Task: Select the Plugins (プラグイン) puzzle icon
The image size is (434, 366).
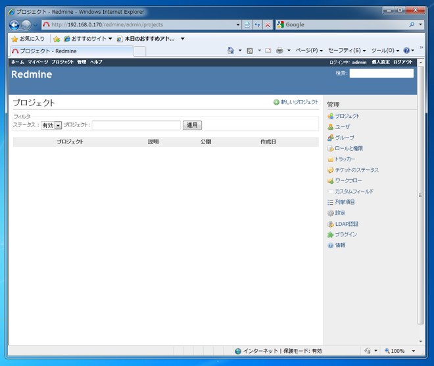Action: [330, 234]
